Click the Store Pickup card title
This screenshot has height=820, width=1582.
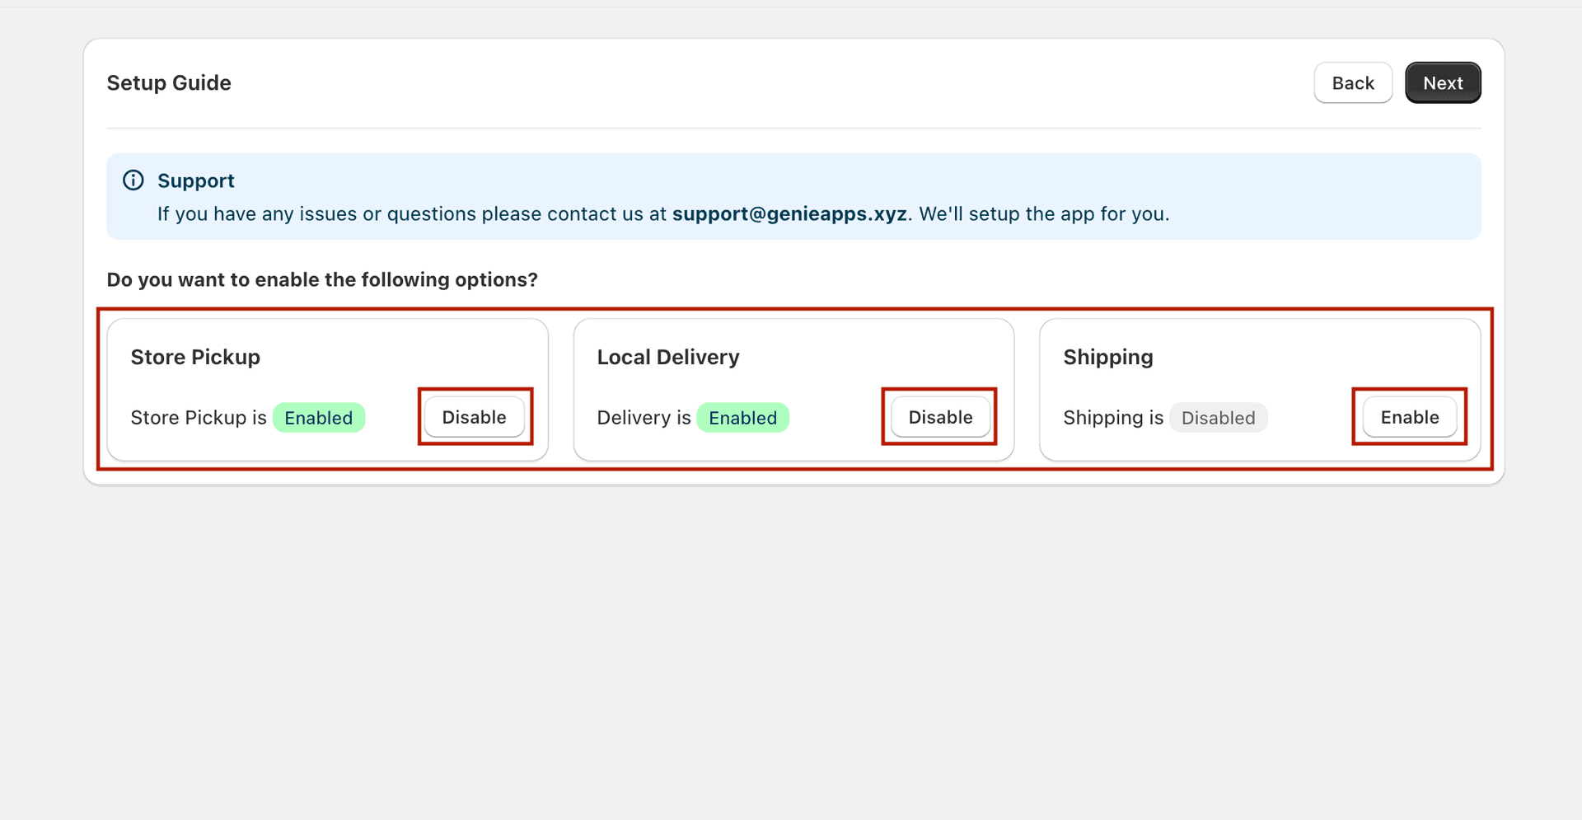coord(194,357)
